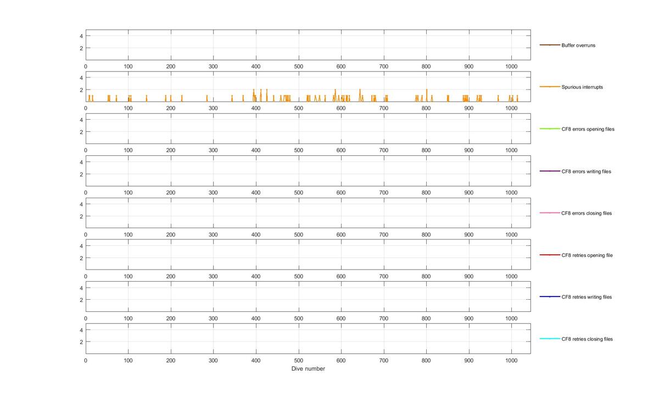The image size is (659, 398).
Task: Click the "Spurious interrupts" legend label
Action: [x=582, y=87]
